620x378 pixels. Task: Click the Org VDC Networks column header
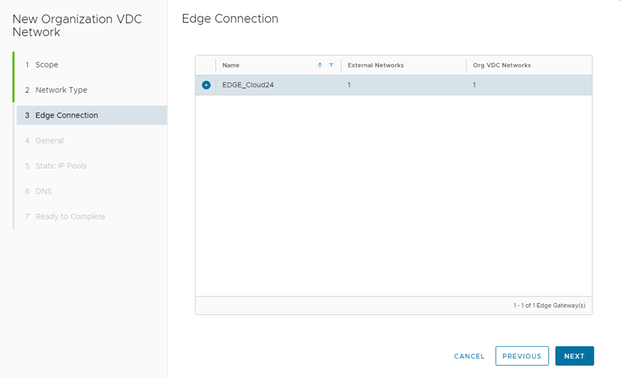click(x=502, y=66)
